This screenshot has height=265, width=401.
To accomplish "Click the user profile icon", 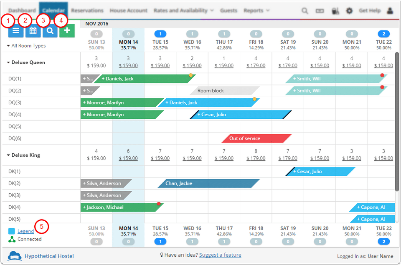I will pos(390,11).
